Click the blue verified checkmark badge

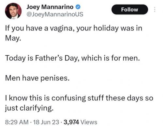coord(78,7)
